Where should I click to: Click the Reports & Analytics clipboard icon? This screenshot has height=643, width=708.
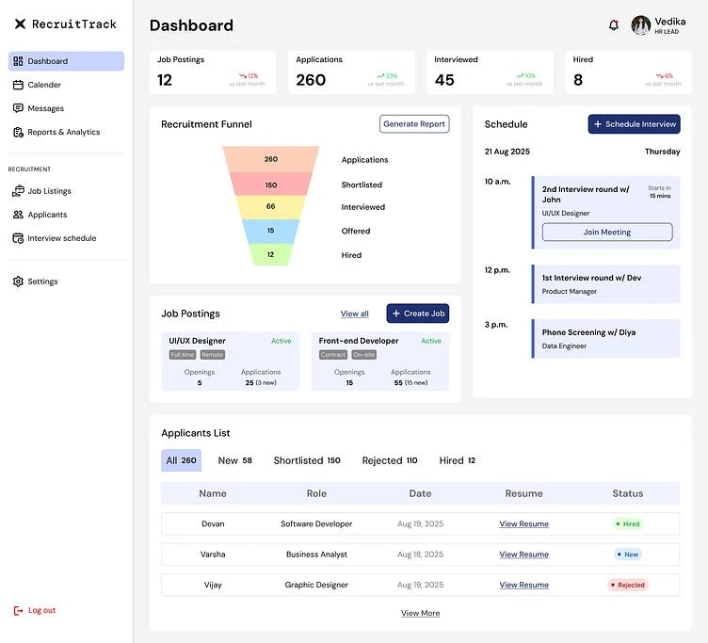[18, 132]
